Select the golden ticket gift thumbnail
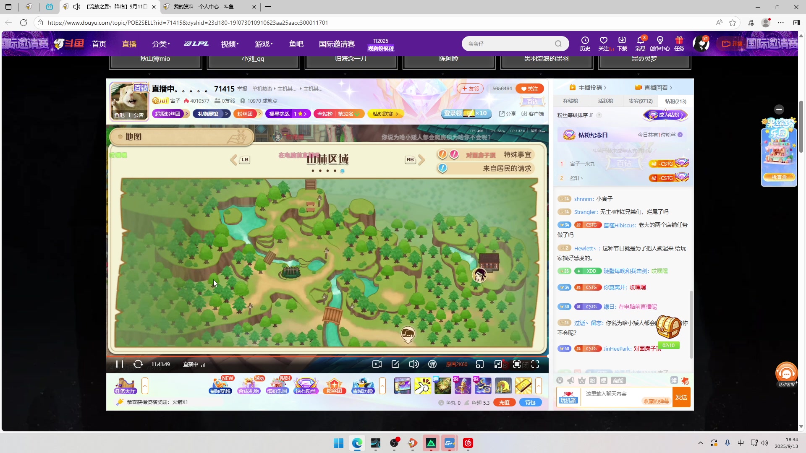 pyautogui.click(x=523, y=386)
